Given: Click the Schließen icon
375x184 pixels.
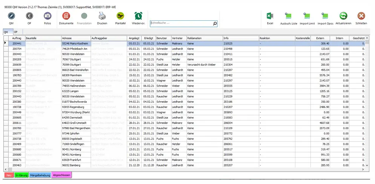Looking at the screenshot, I should tap(361, 16).
